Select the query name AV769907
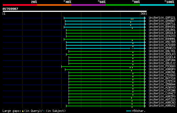The height and width of the screenshot is (113, 177). (x=11, y=9)
